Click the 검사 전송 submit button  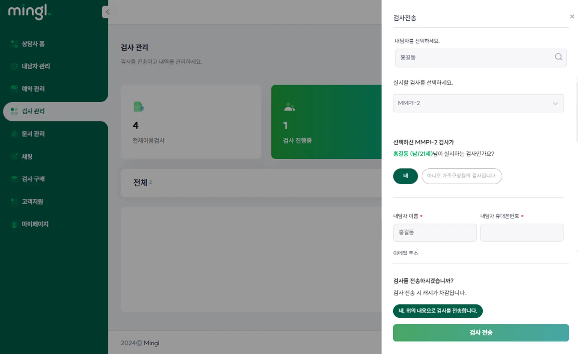click(481, 332)
